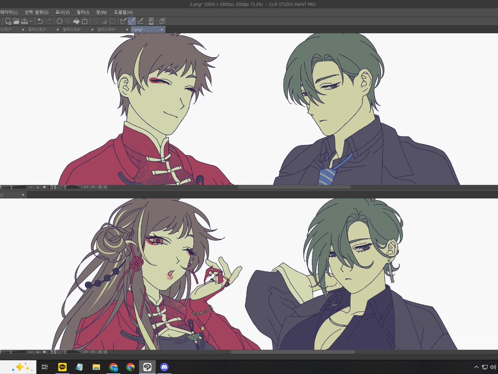Screen dimensions: 498x374
Task: Click the smartphone connection icon
Action: [151, 21]
